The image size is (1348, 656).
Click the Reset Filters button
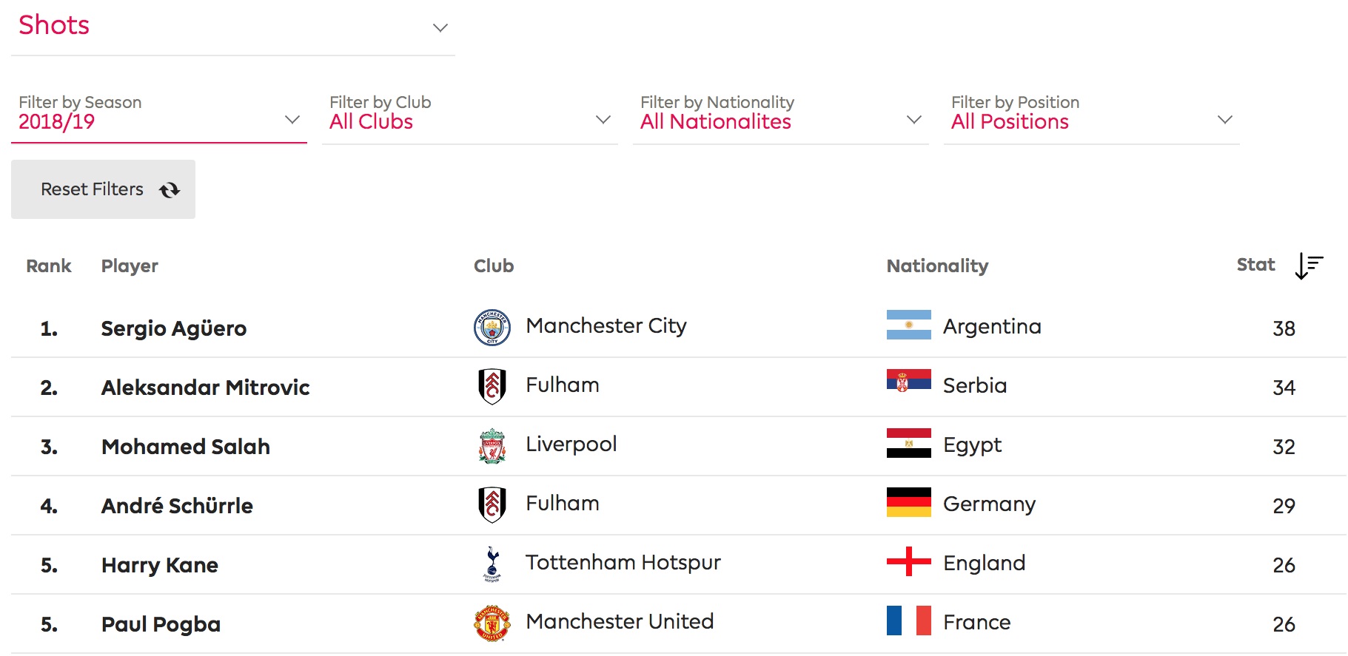103,189
